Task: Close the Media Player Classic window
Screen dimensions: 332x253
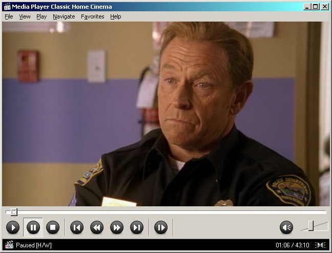Action: point(325,7)
